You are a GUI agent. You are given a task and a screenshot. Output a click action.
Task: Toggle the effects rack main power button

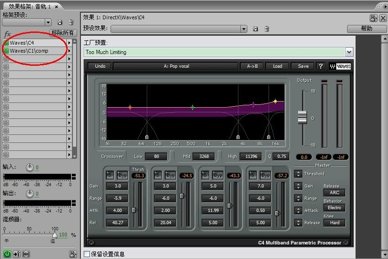click(x=7, y=254)
